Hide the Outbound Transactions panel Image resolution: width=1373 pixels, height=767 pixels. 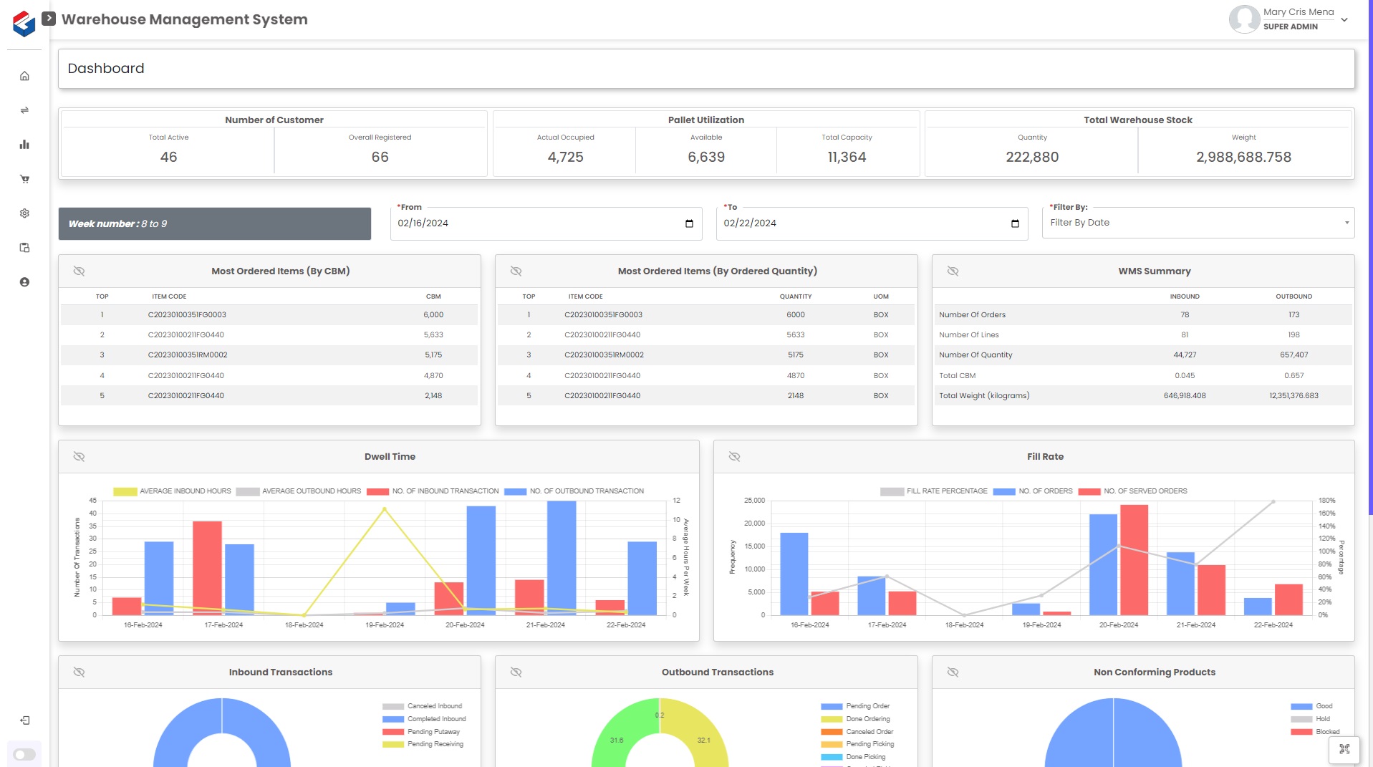(516, 672)
